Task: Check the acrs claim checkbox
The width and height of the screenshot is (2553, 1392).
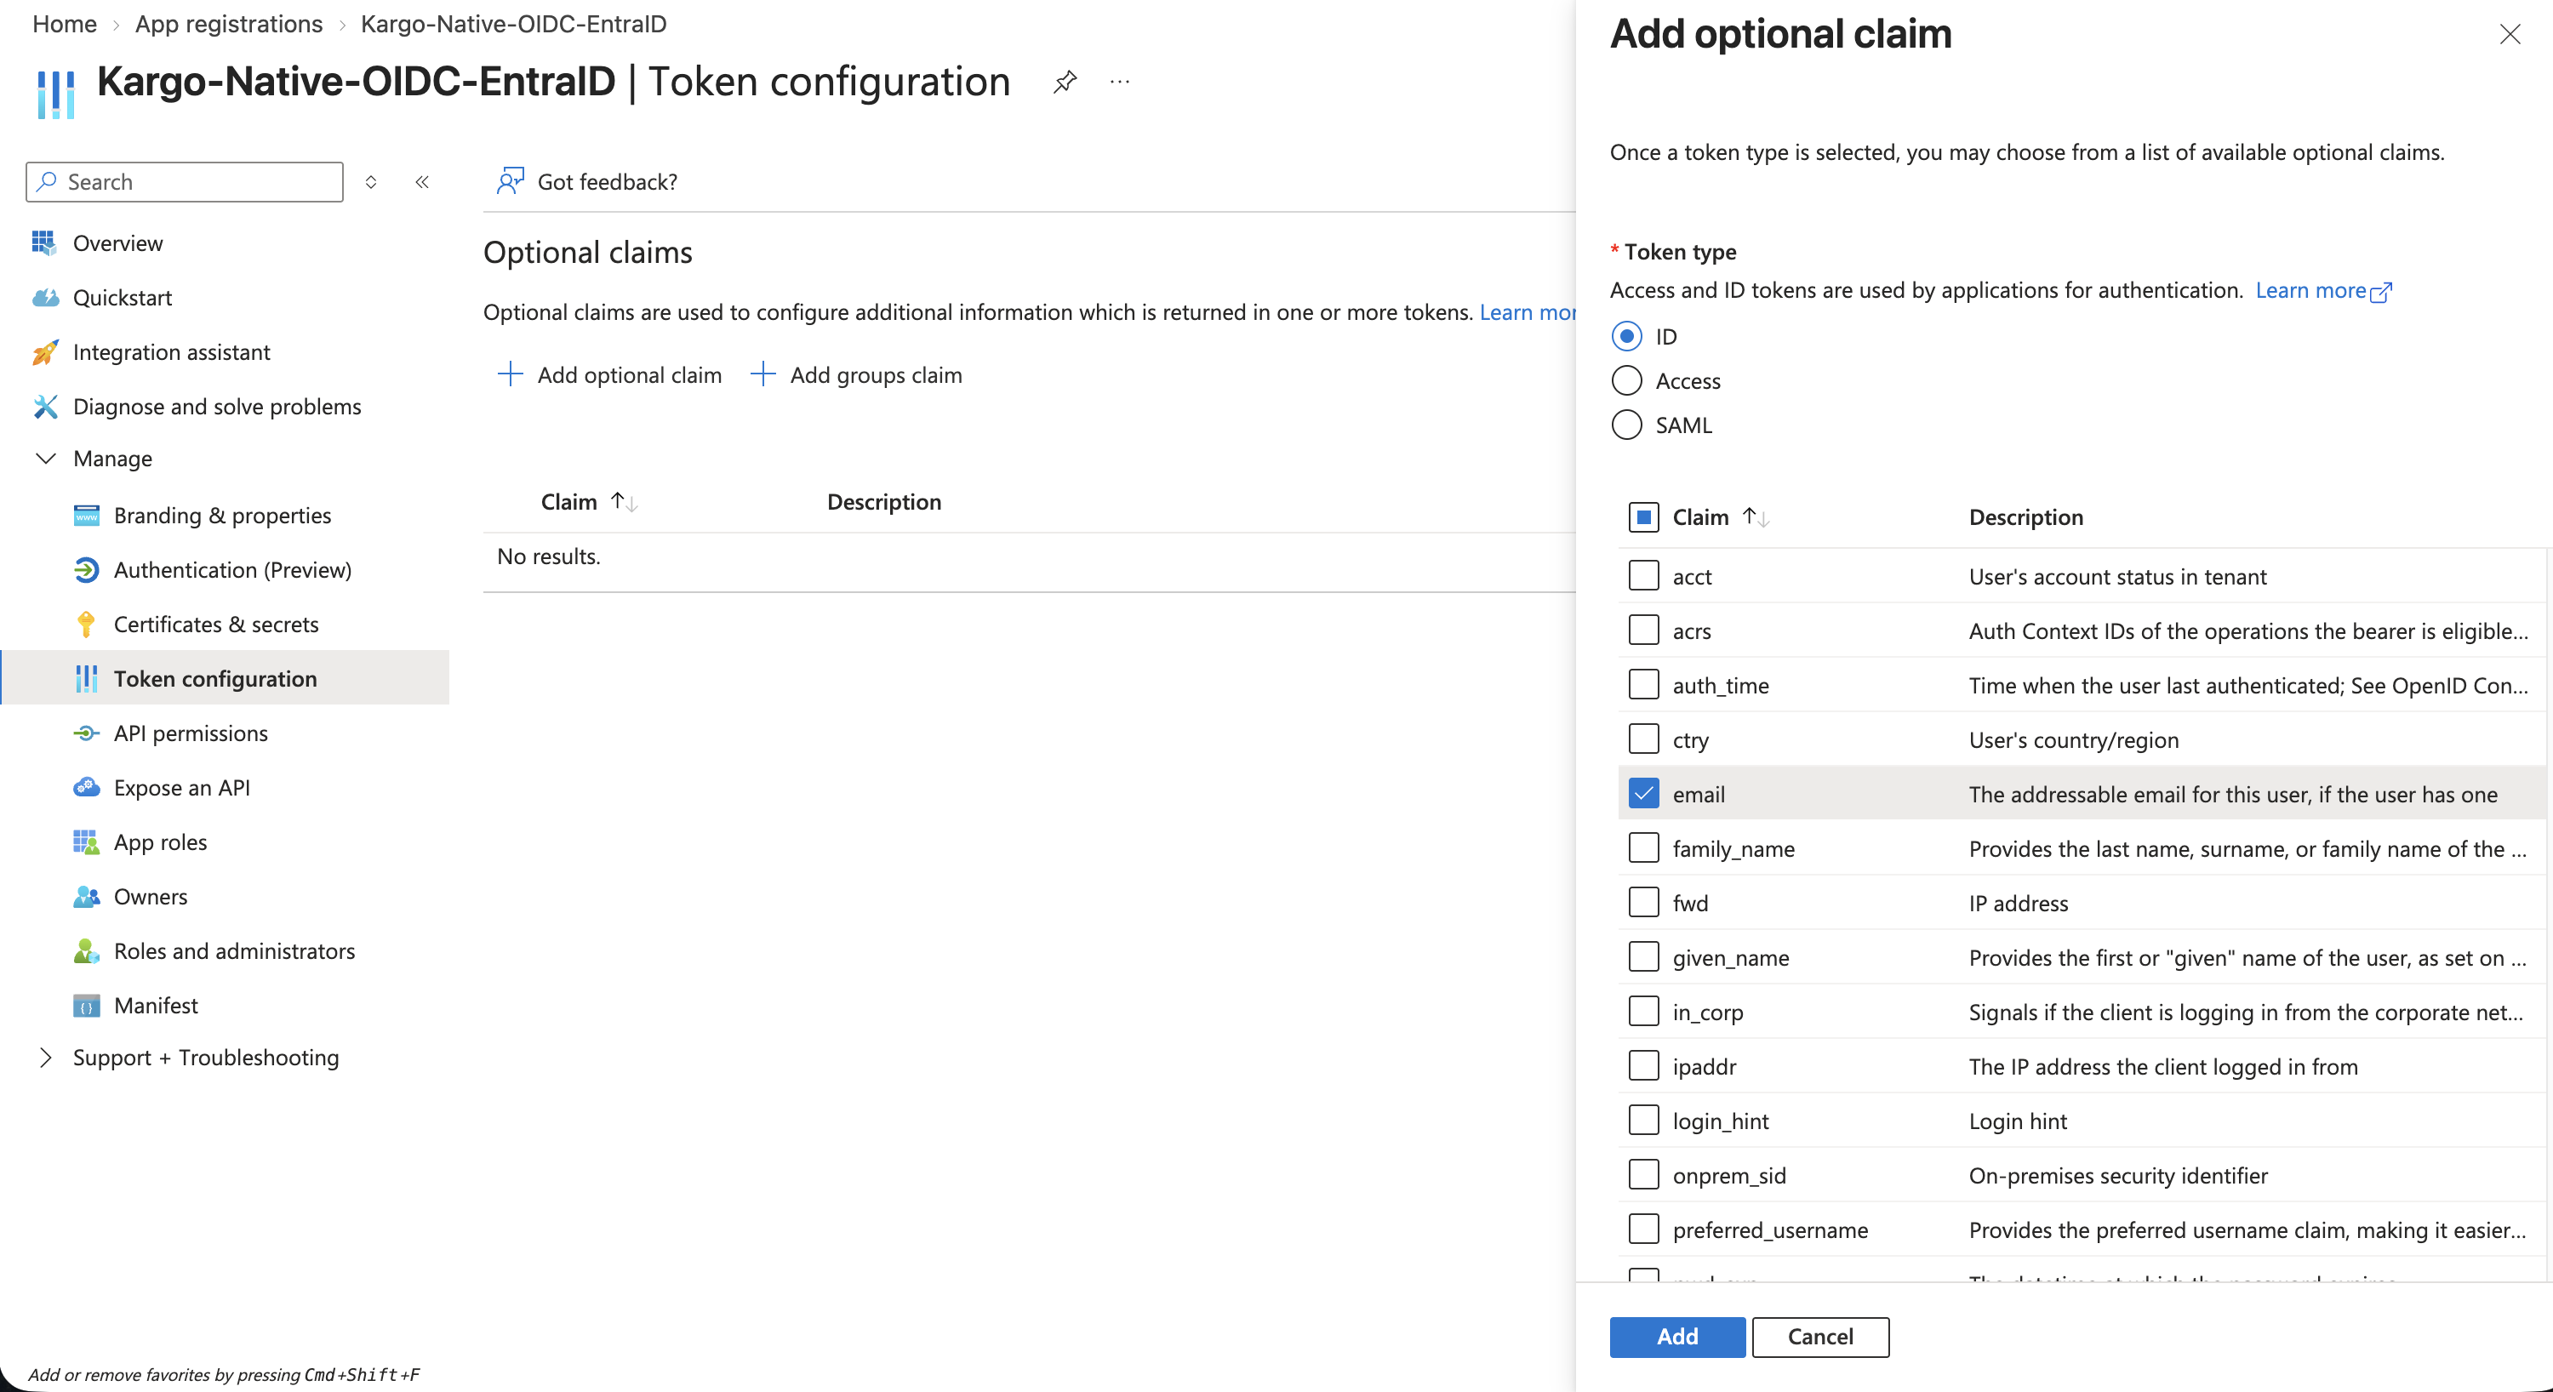Action: point(1643,630)
